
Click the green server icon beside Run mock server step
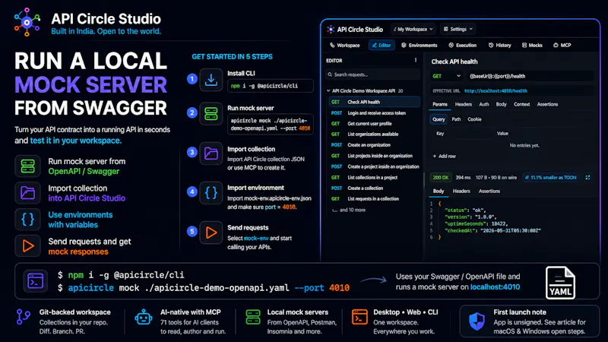[211, 113]
